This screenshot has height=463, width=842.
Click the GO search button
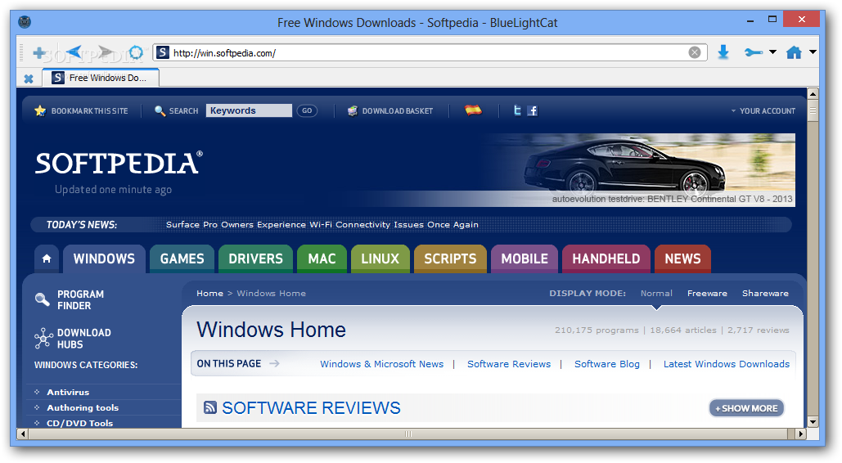307,110
